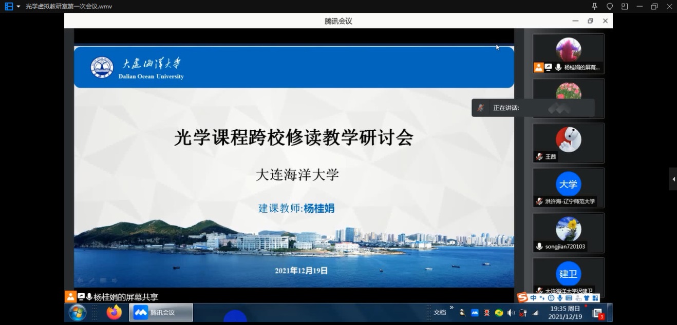Open the taskbar clock showing 19:35
The height and width of the screenshot is (325, 677).
(565, 313)
